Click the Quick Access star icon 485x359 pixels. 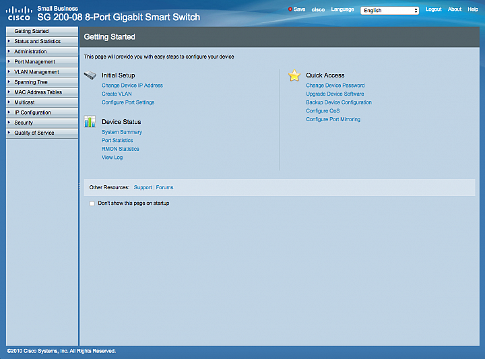tap(294, 75)
